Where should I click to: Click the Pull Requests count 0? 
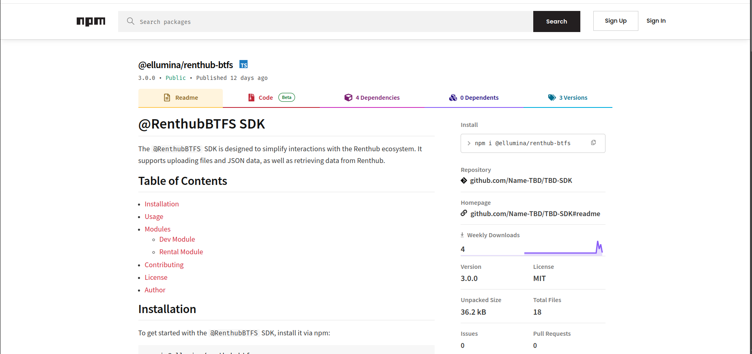click(x=535, y=345)
